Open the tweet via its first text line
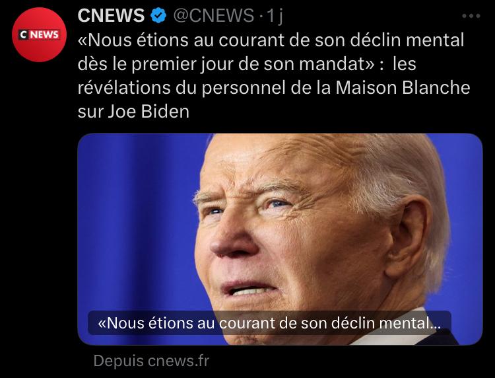 point(271,40)
